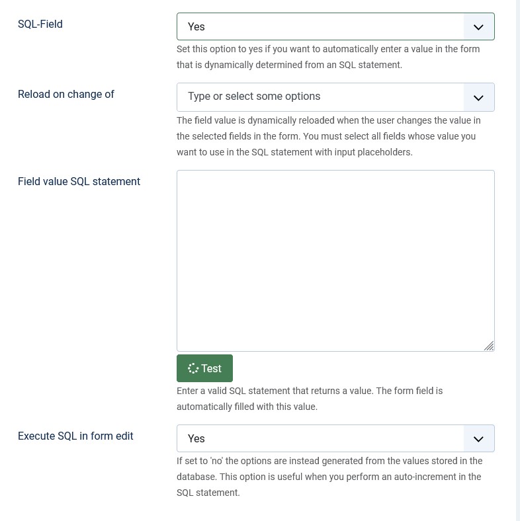The image size is (520, 521).
Task: Click the spinner icon on the Test button
Action: point(193,369)
